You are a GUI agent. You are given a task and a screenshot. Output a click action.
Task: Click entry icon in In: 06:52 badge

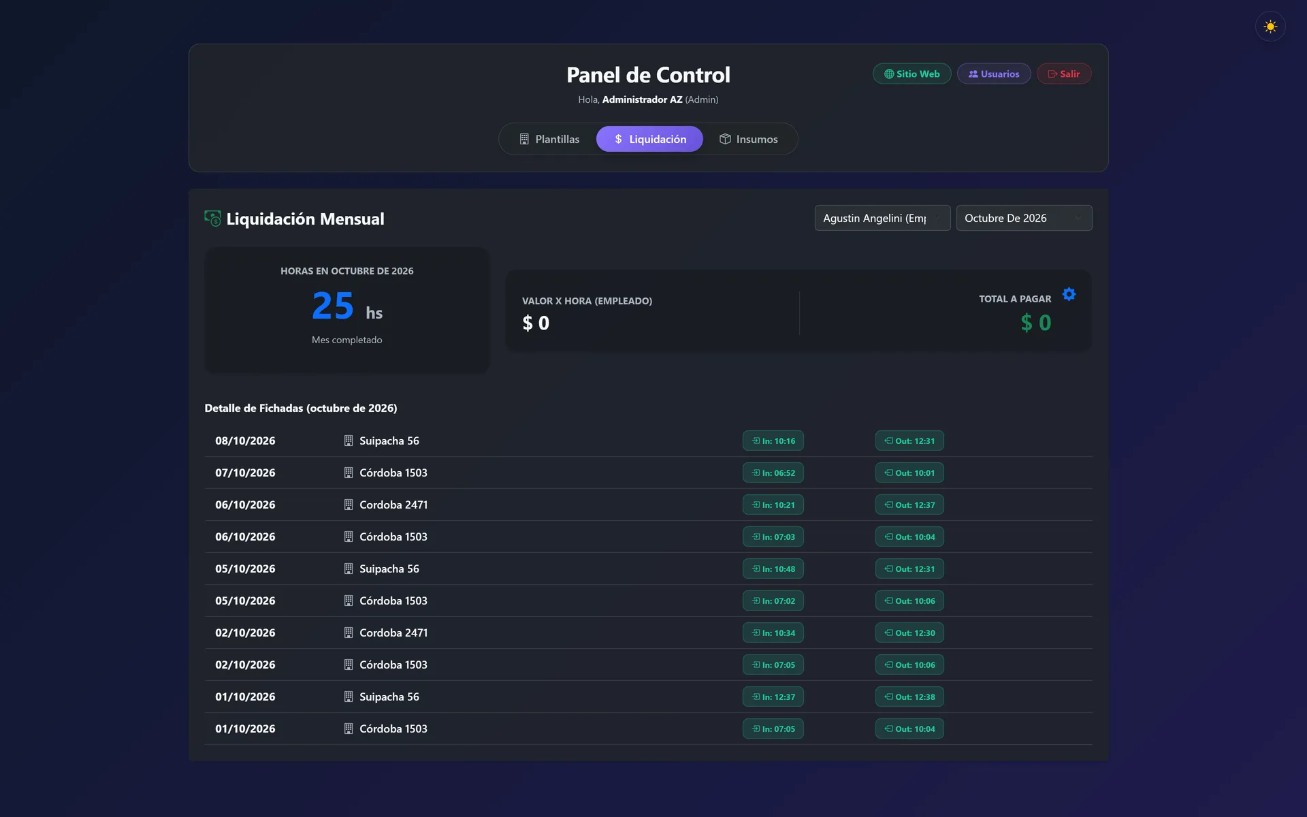click(x=756, y=472)
